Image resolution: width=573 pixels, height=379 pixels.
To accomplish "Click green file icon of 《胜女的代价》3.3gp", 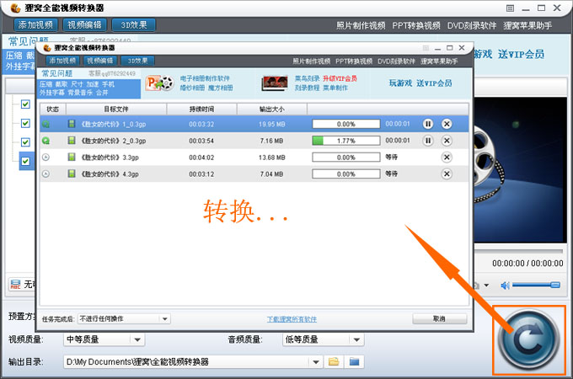I will coord(72,157).
